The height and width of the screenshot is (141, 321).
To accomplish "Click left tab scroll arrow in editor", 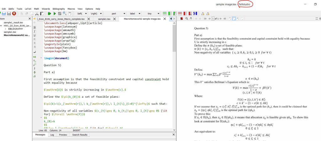I will point(171,19).
